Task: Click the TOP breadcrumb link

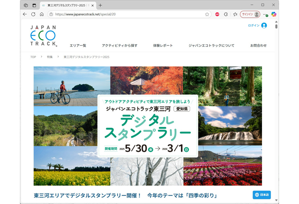Action: pyautogui.click(x=33, y=57)
